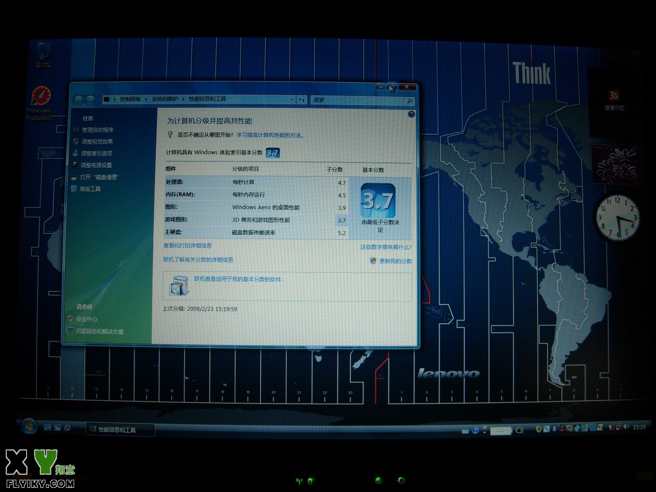
Task: Click the help question mark icon
Action: pyautogui.click(x=411, y=114)
